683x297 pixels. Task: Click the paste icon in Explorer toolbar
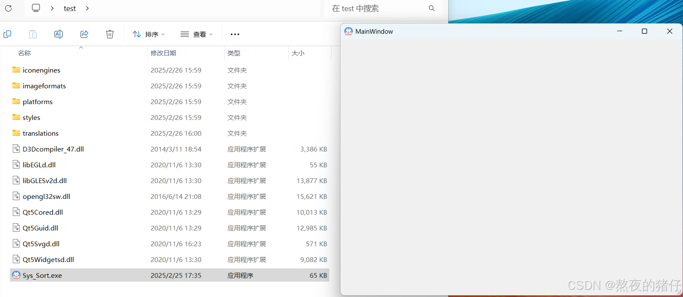(33, 34)
